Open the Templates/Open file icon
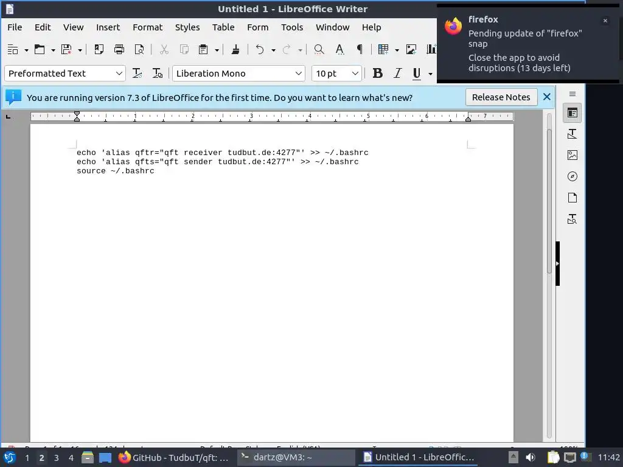Viewport: 623px width, 467px height. click(x=40, y=50)
